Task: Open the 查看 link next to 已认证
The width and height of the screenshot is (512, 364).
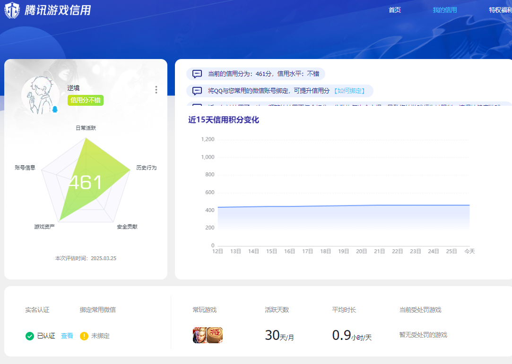Action: pos(67,336)
